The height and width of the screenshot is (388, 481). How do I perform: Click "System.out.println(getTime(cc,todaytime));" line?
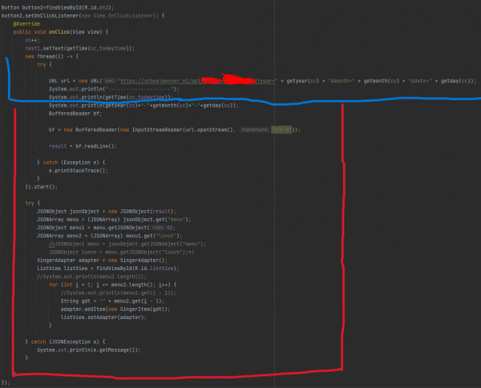(x=111, y=97)
